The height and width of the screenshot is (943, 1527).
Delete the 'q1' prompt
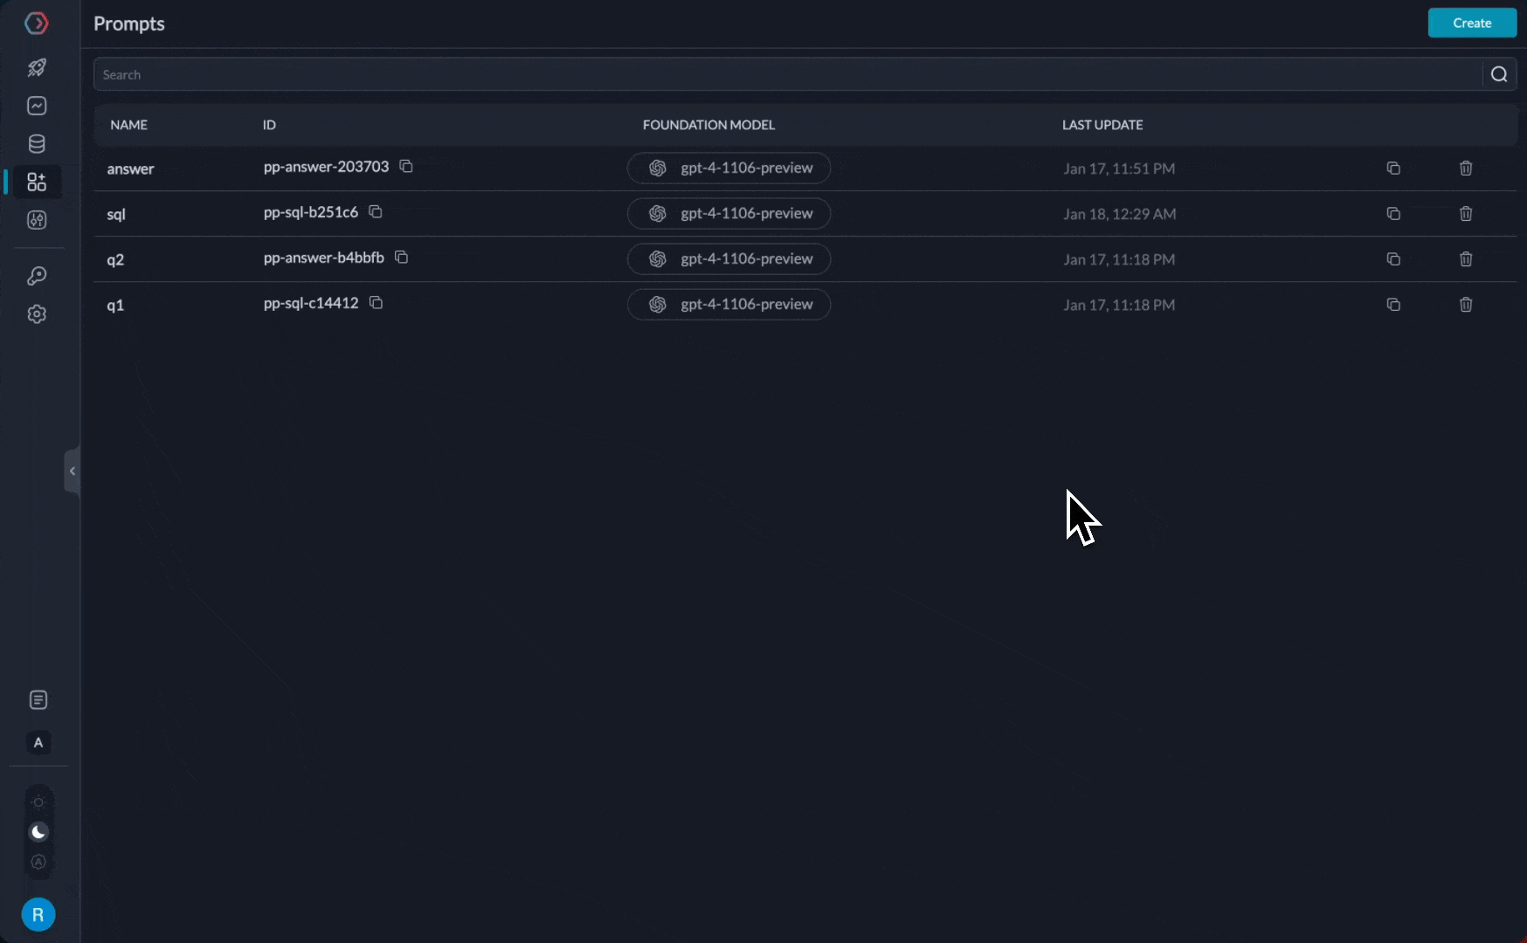tap(1466, 304)
